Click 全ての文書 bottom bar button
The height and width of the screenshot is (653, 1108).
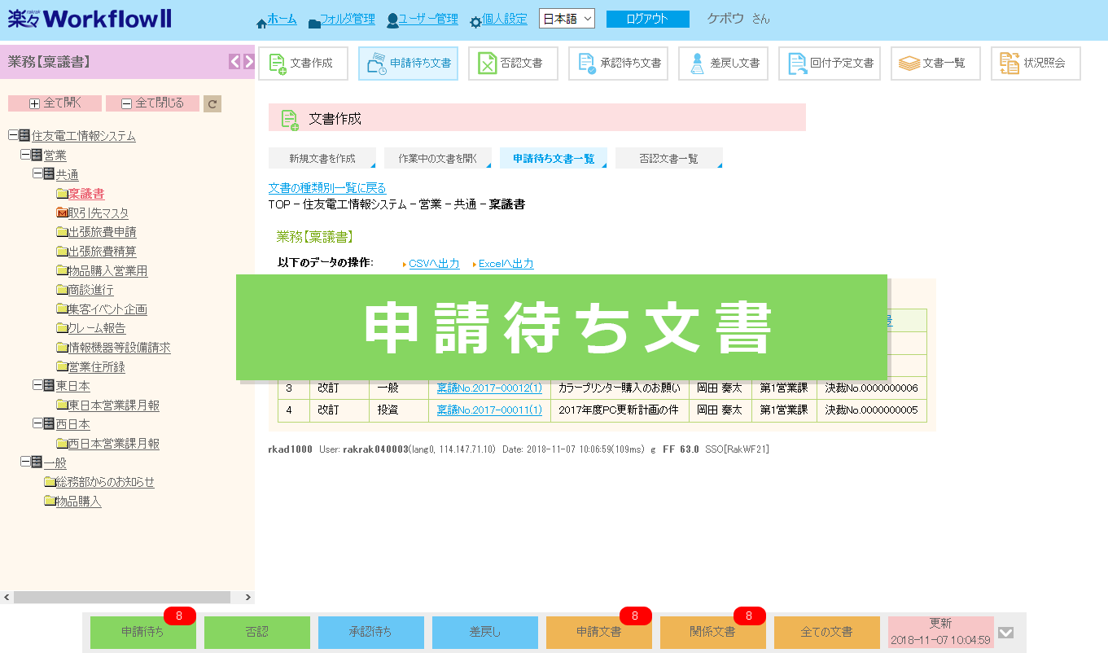[x=827, y=632]
